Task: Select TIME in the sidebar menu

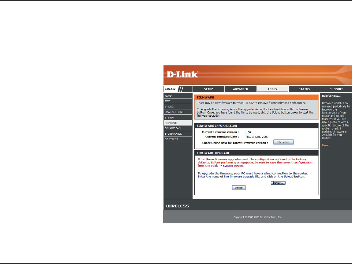Action: click(178, 101)
